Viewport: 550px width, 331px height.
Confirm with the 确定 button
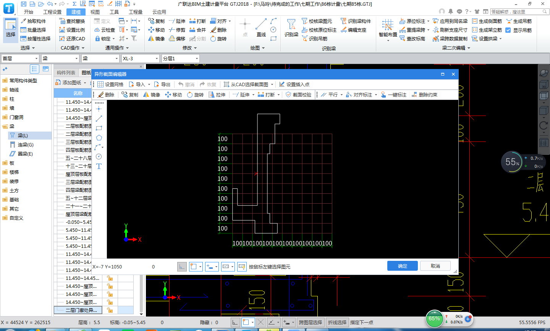(x=403, y=266)
